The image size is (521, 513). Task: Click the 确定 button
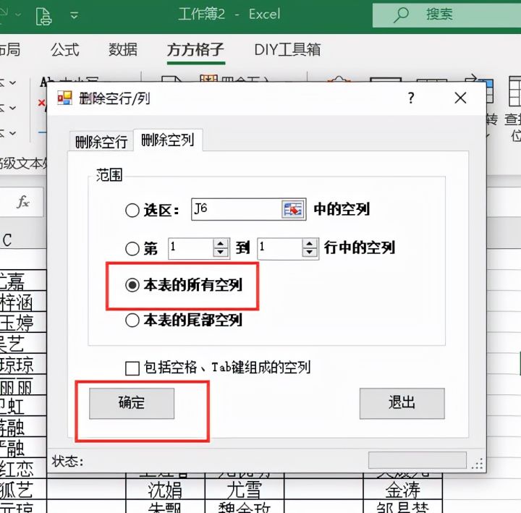(x=132, y=403)
